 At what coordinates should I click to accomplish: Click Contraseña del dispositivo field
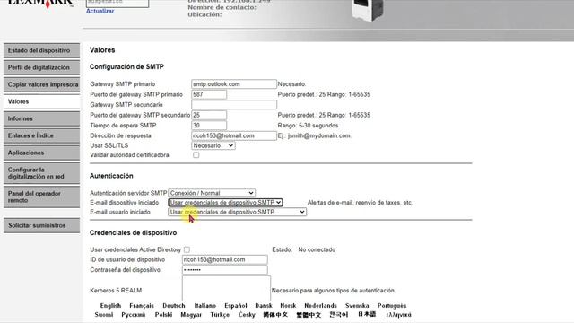225,270
